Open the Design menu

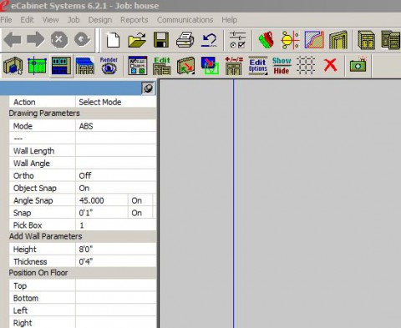[x=100, y=20]
